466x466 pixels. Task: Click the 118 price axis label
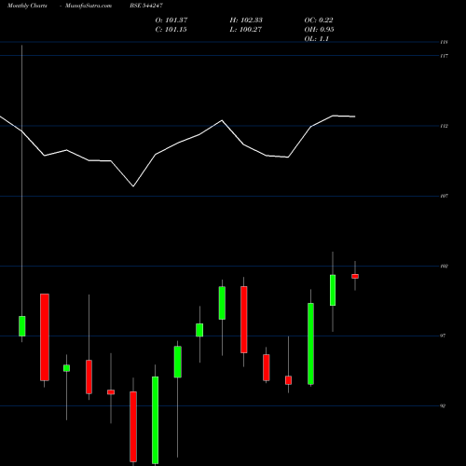pyautogui.click(x=444, y=42)
